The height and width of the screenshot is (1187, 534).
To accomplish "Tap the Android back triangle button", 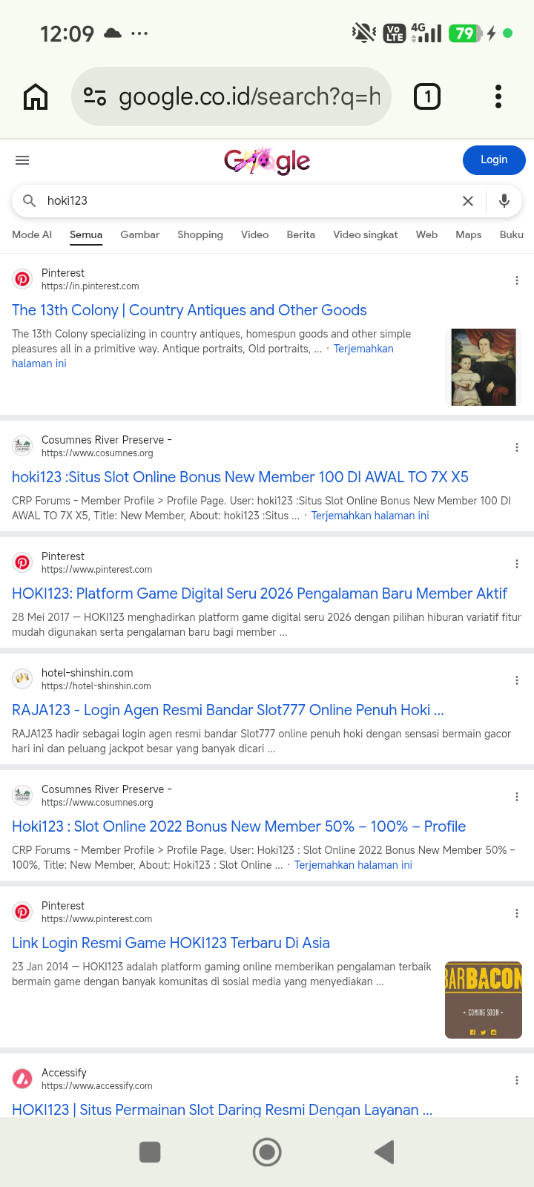I will click(x=383, y=1152).
